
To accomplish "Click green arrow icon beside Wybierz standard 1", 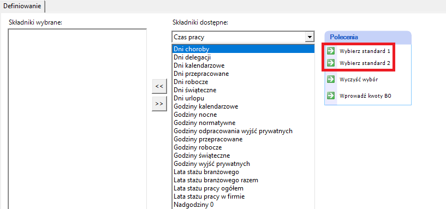I will click(330, 51).
